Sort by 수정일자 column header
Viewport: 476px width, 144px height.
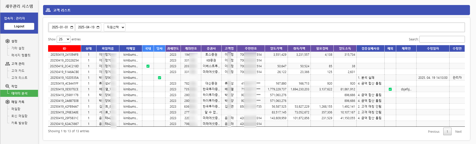click(433, 48)
